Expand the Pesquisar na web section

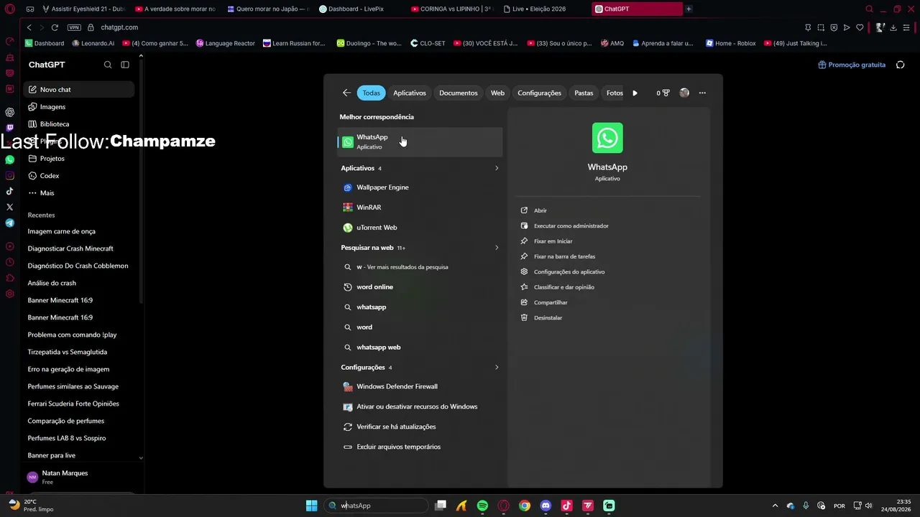(x=497, y=248)
